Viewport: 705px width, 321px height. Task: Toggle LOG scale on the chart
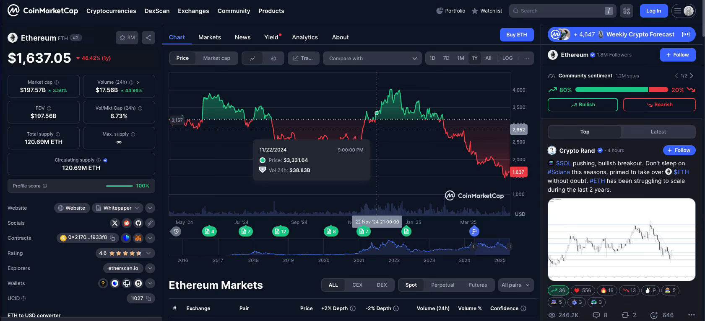507,58
